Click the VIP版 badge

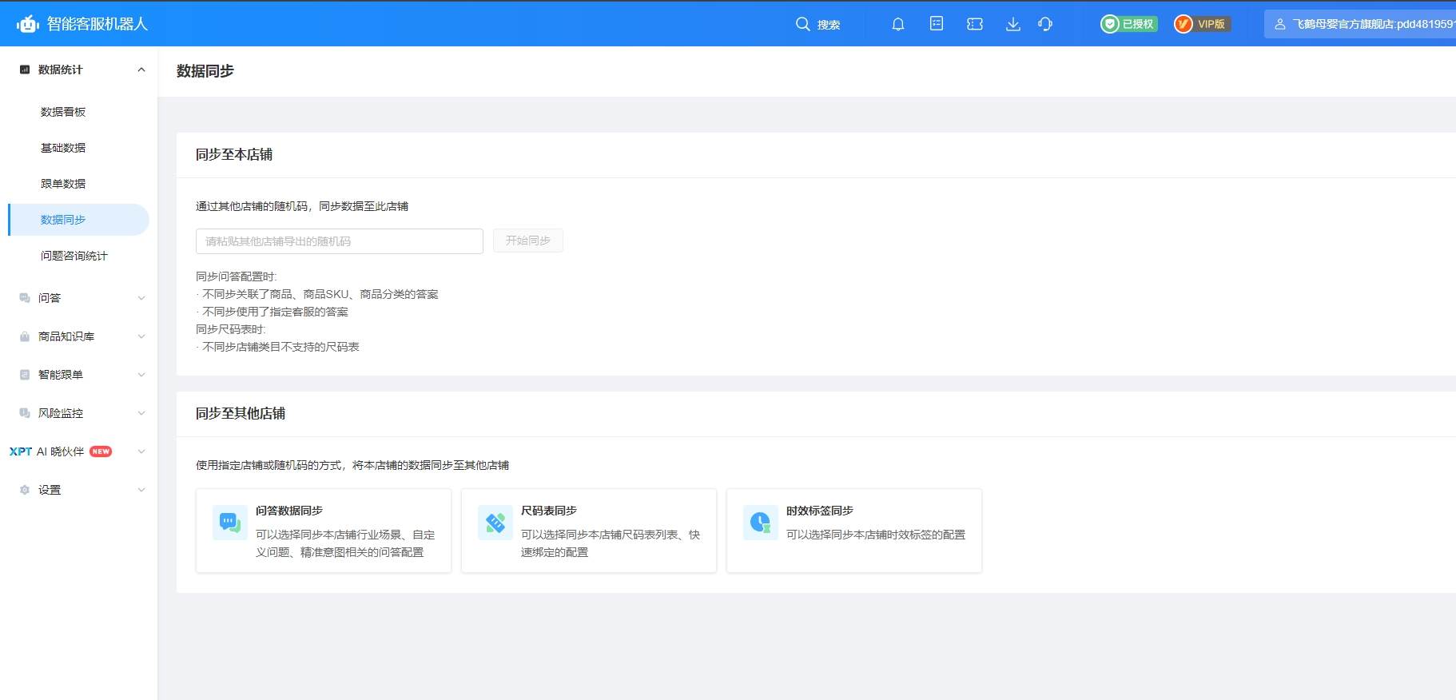(x=1202, y=24)
